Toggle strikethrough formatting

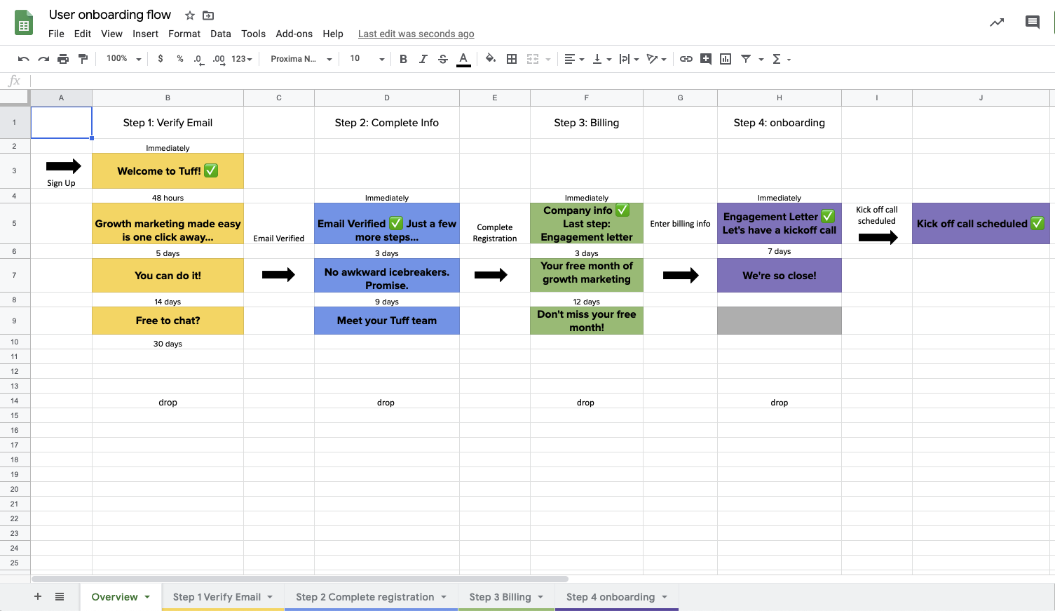coord(442,59)
